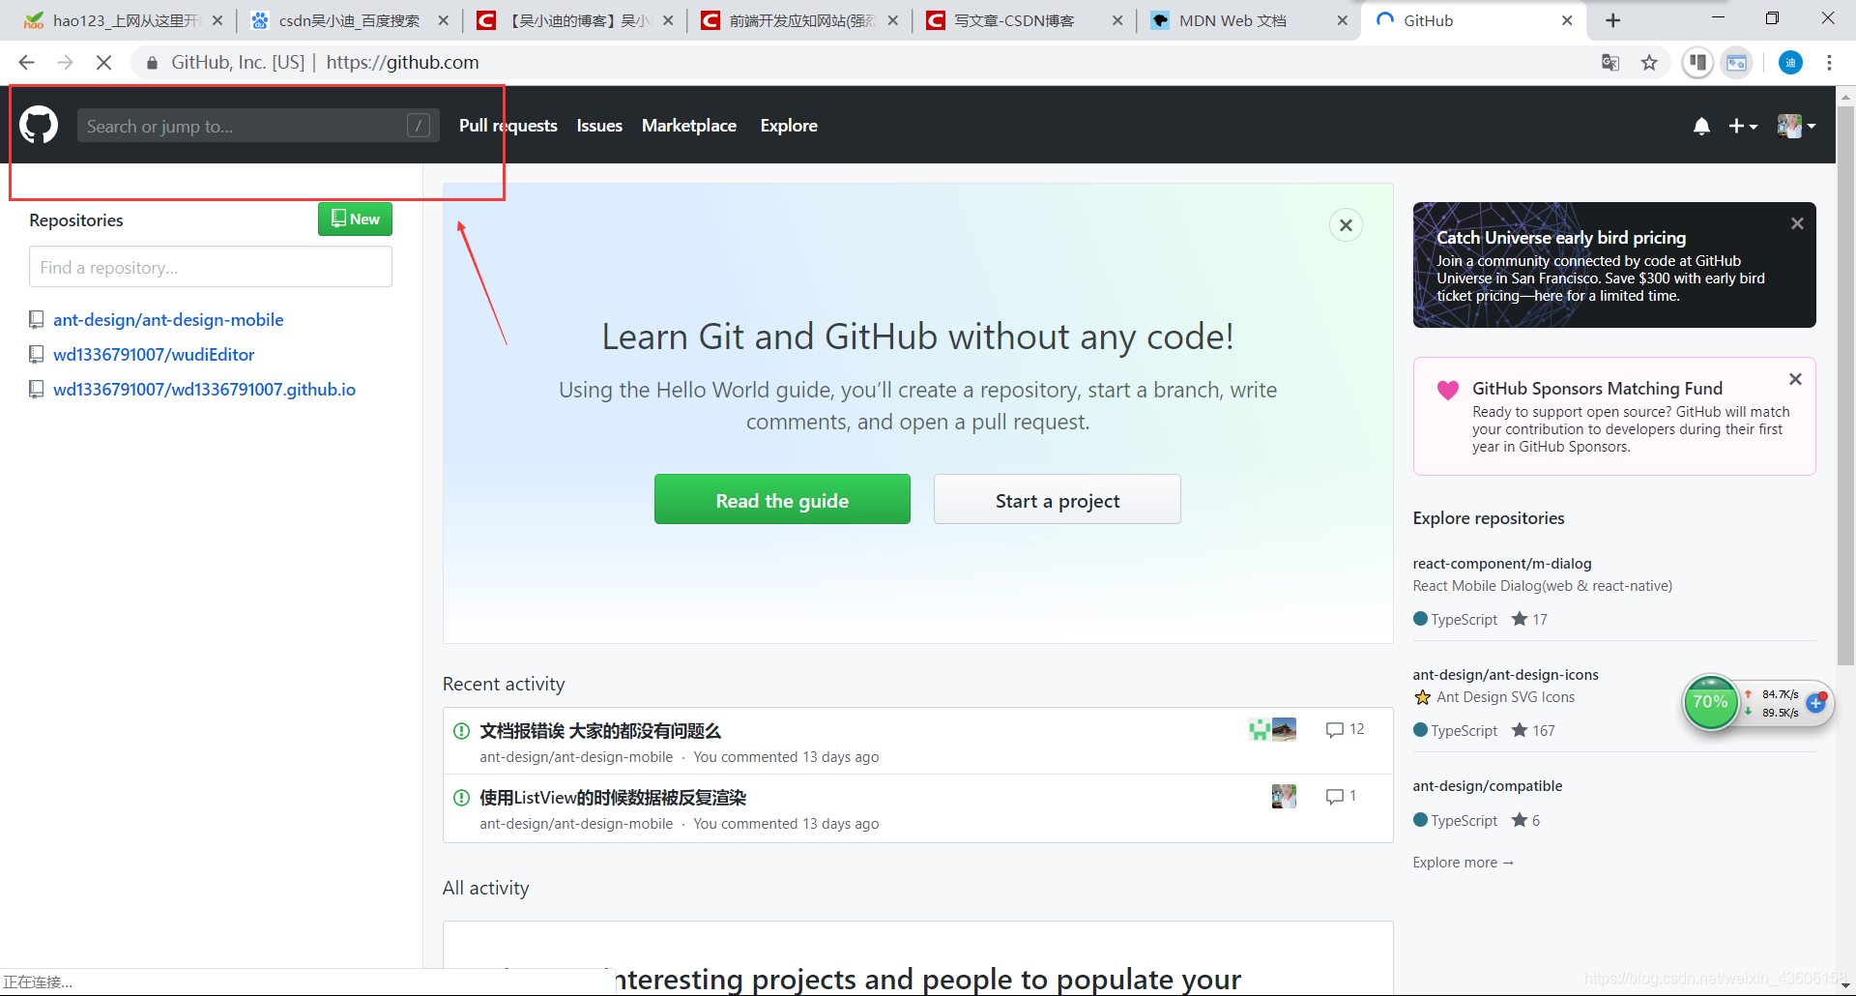Click star count 6 for ant-design/compatible
Viewport: 1856px width, 996px height.
pos(1526,821)
